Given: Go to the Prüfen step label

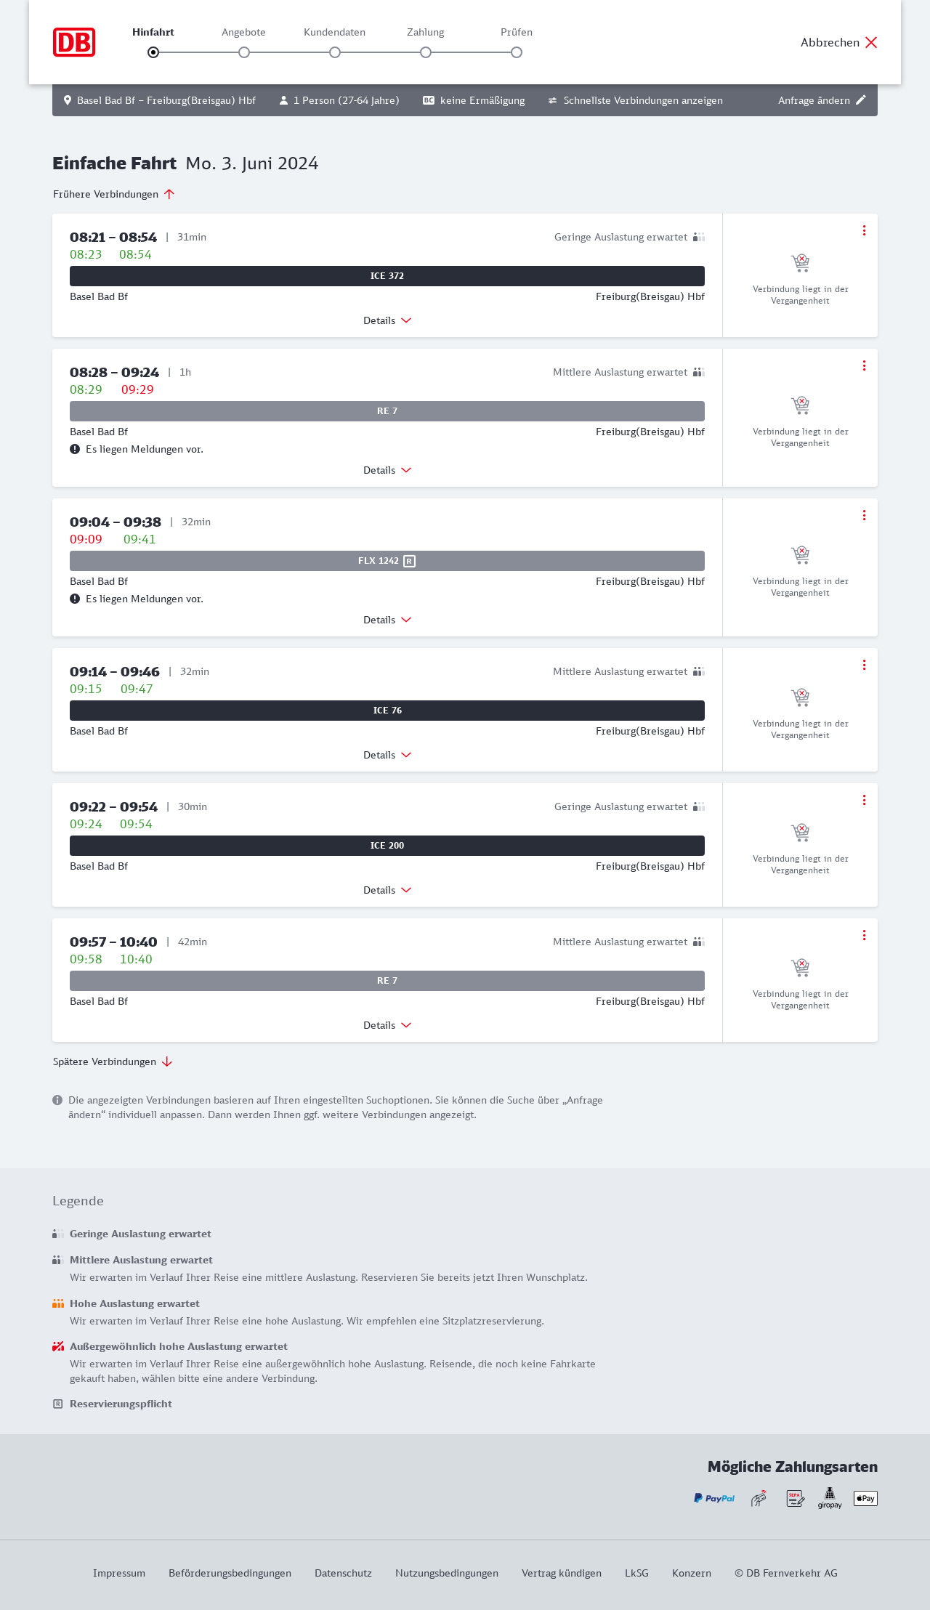Looking at the screenshot, I should tap(517, 32).
